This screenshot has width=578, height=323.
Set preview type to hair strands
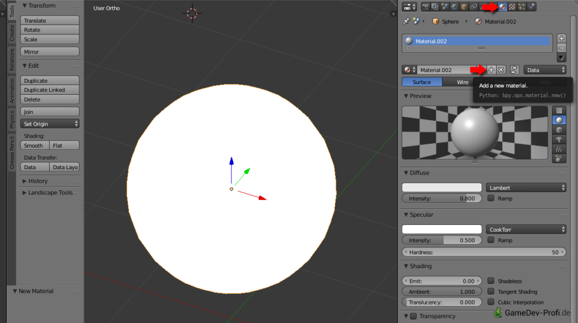click(x=559, y=149)
